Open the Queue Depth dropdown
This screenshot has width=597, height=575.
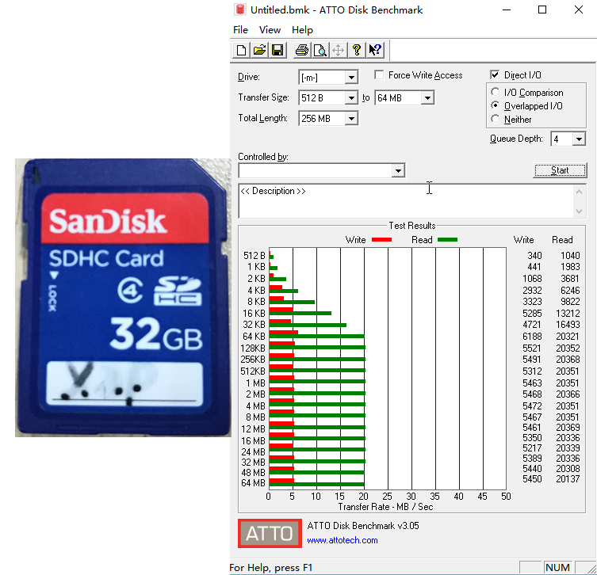tap(579, 139)
